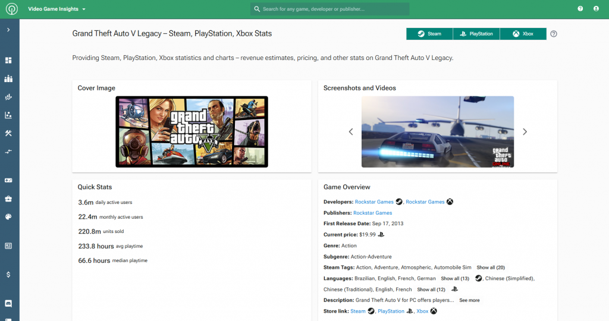Viewport: 609px width, 321px height.
Task: Click PlayStation icon beside PlayStation store link
Action: pos(410,311)
